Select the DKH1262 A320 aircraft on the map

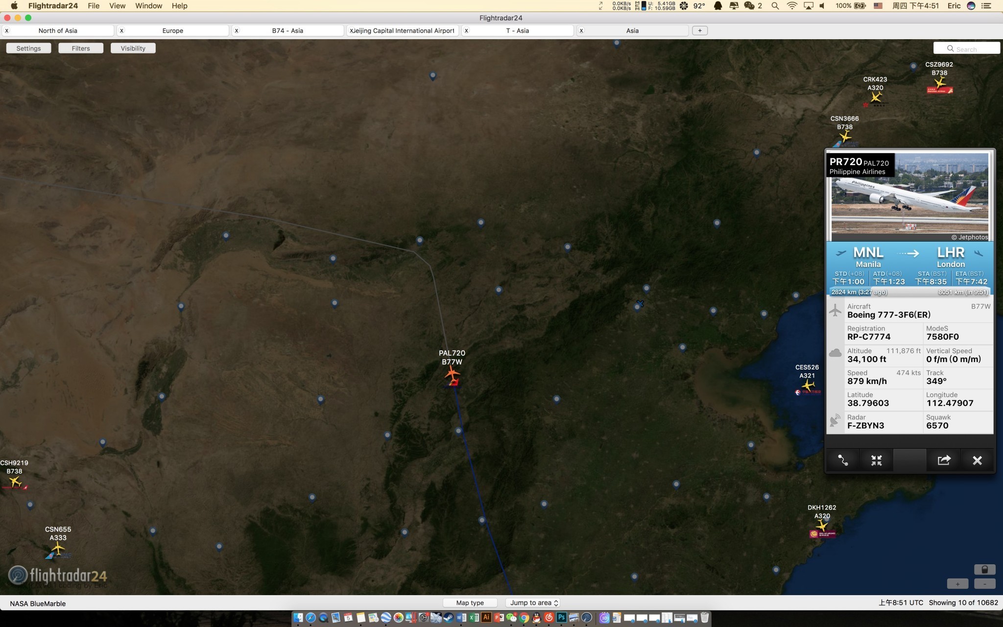click(x=822, y=526)
